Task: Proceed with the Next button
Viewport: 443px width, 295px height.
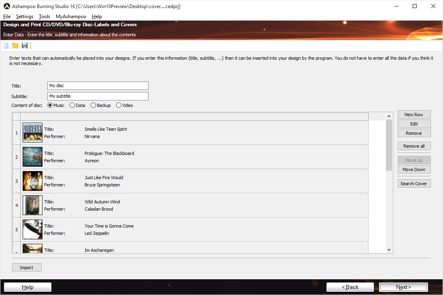Action: pyautogui.click(x=403, y=287)
